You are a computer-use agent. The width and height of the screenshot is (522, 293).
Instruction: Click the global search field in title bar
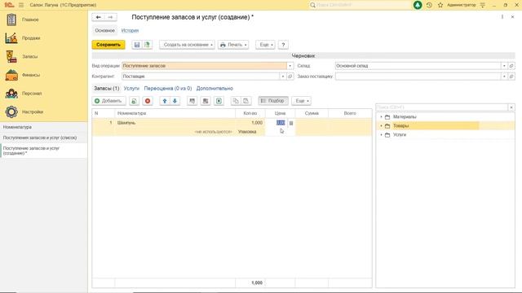point(360,5)
